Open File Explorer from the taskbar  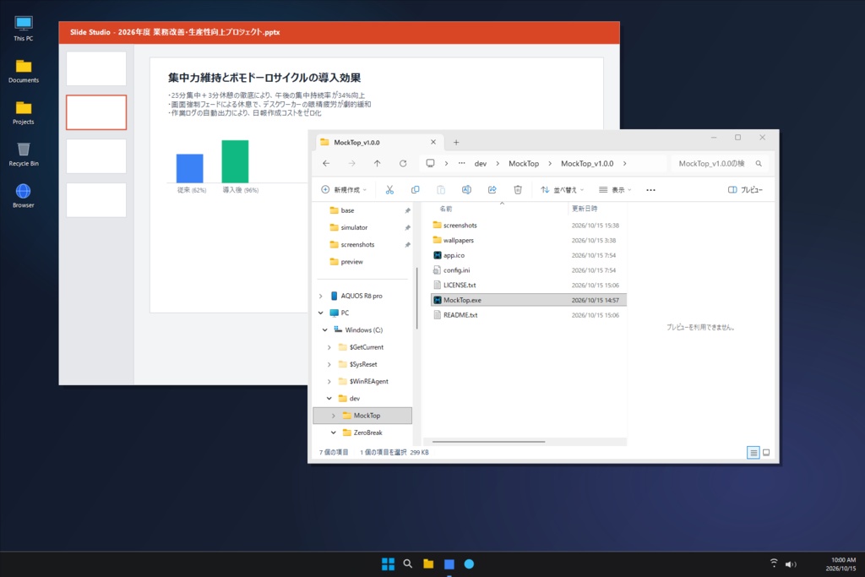pos(428,563)
